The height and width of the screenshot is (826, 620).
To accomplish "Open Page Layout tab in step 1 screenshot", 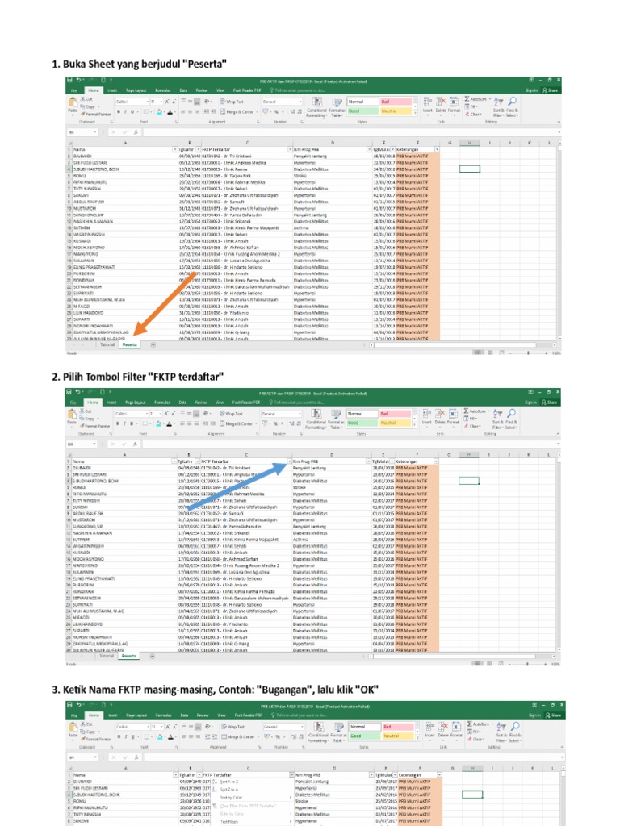I will (136, 90).
